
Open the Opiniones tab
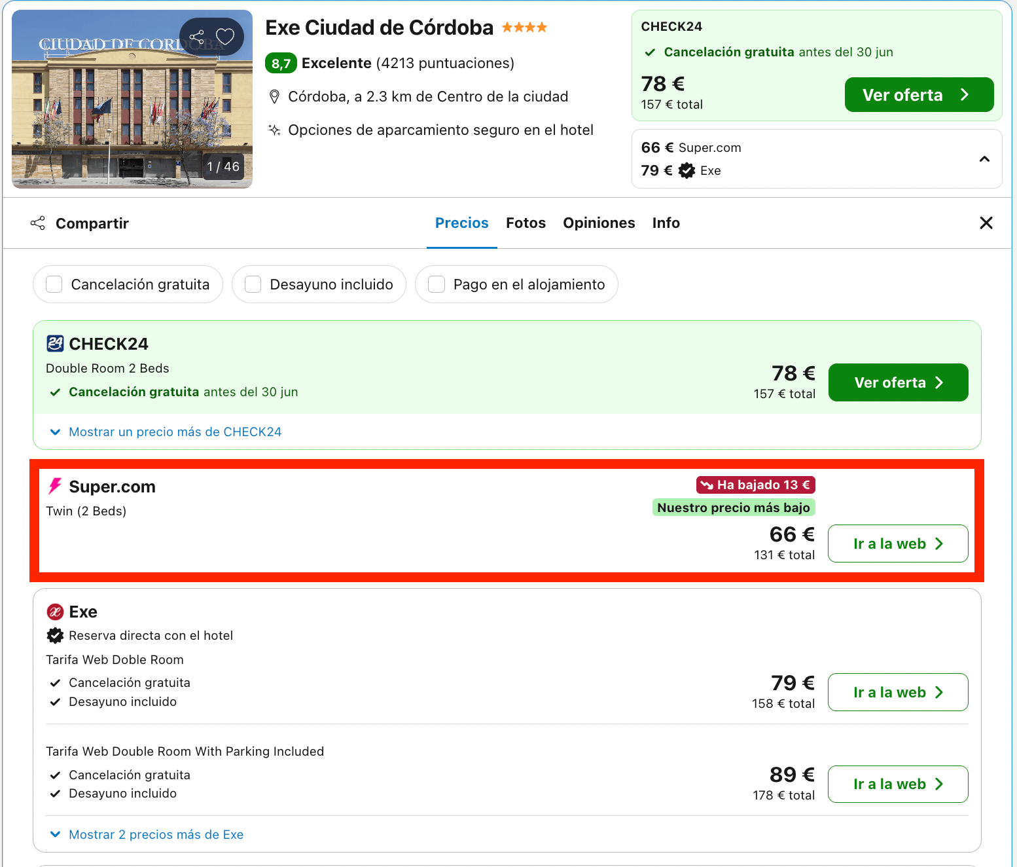click(599, 223)
